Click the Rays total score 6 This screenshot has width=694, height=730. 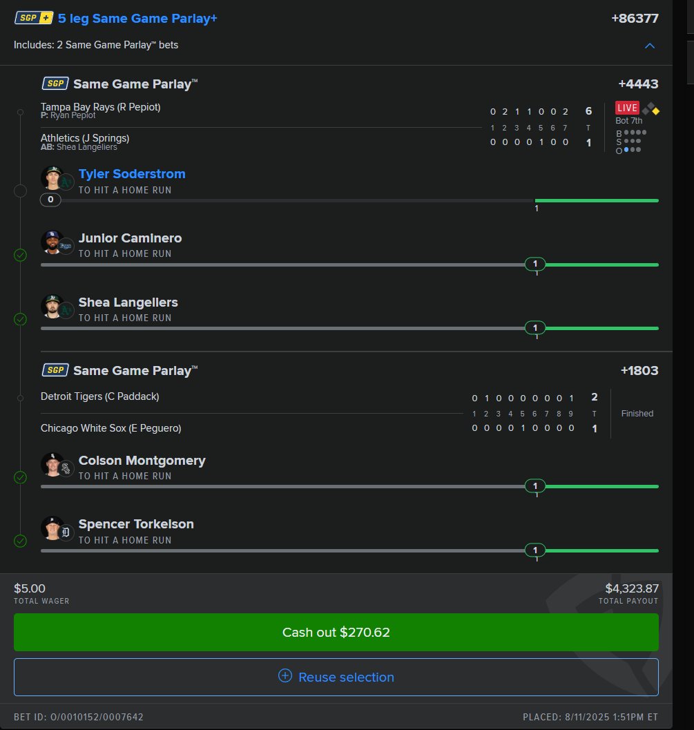588,111
